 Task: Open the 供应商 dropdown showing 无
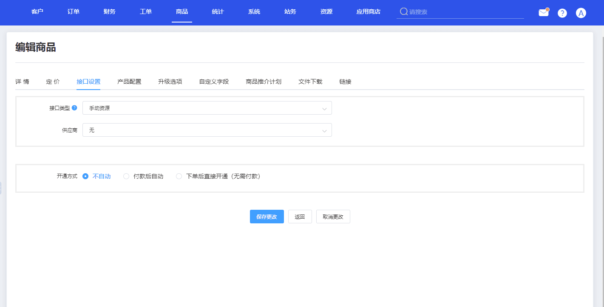(207, 130)
